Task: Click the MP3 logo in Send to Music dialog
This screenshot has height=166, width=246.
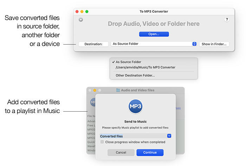Action: pyautogui.click(x=135, y=106)
